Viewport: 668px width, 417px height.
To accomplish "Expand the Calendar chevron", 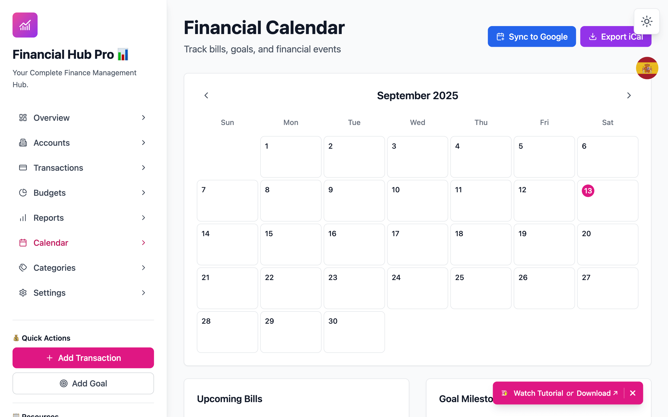I will point(143,243).
